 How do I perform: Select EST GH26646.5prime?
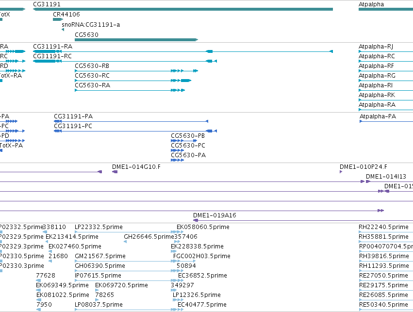[x=149, y=237]
